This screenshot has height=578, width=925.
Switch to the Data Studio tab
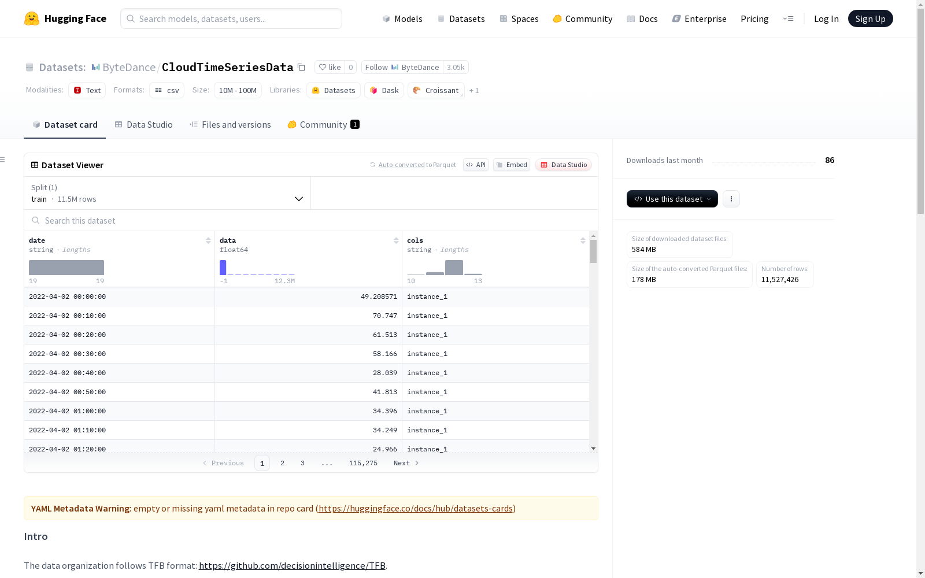(144, 125)
